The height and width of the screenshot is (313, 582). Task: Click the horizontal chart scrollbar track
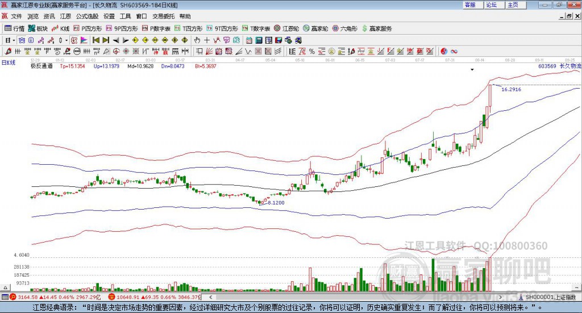[356, 297]
